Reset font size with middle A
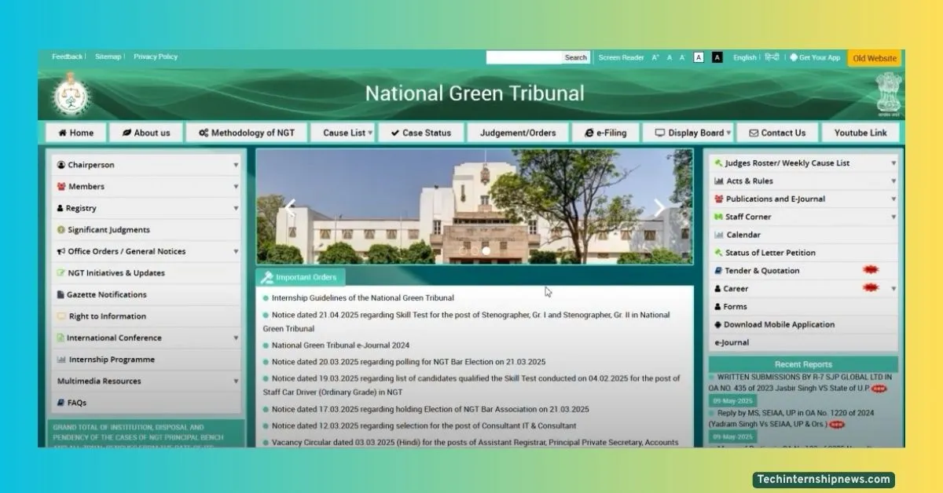Image resolution: width=943 pixels, height=493 pixels. (x=670, y=57)
